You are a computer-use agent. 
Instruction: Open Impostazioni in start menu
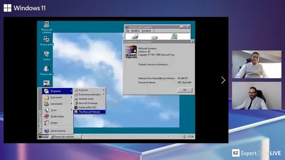(x=58, y=104)
